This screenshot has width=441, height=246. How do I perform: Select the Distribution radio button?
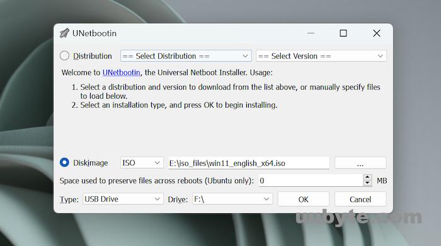pos(64,55)
